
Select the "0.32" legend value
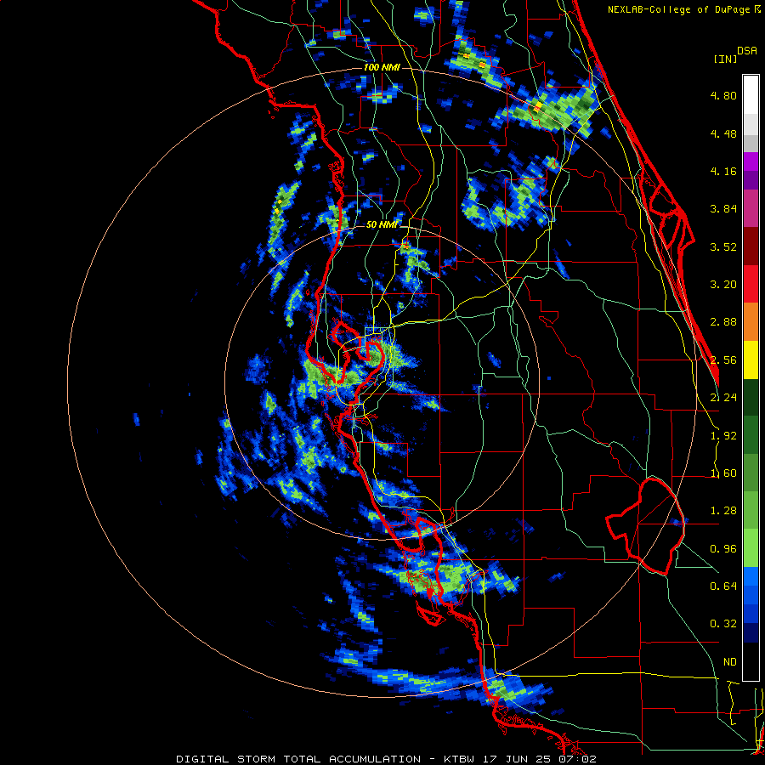click(x=723, y=624)
